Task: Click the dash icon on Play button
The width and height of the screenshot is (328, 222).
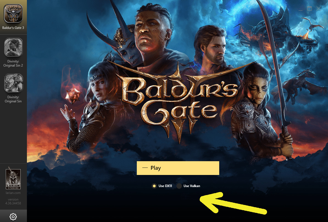Action: coord(145,168)
